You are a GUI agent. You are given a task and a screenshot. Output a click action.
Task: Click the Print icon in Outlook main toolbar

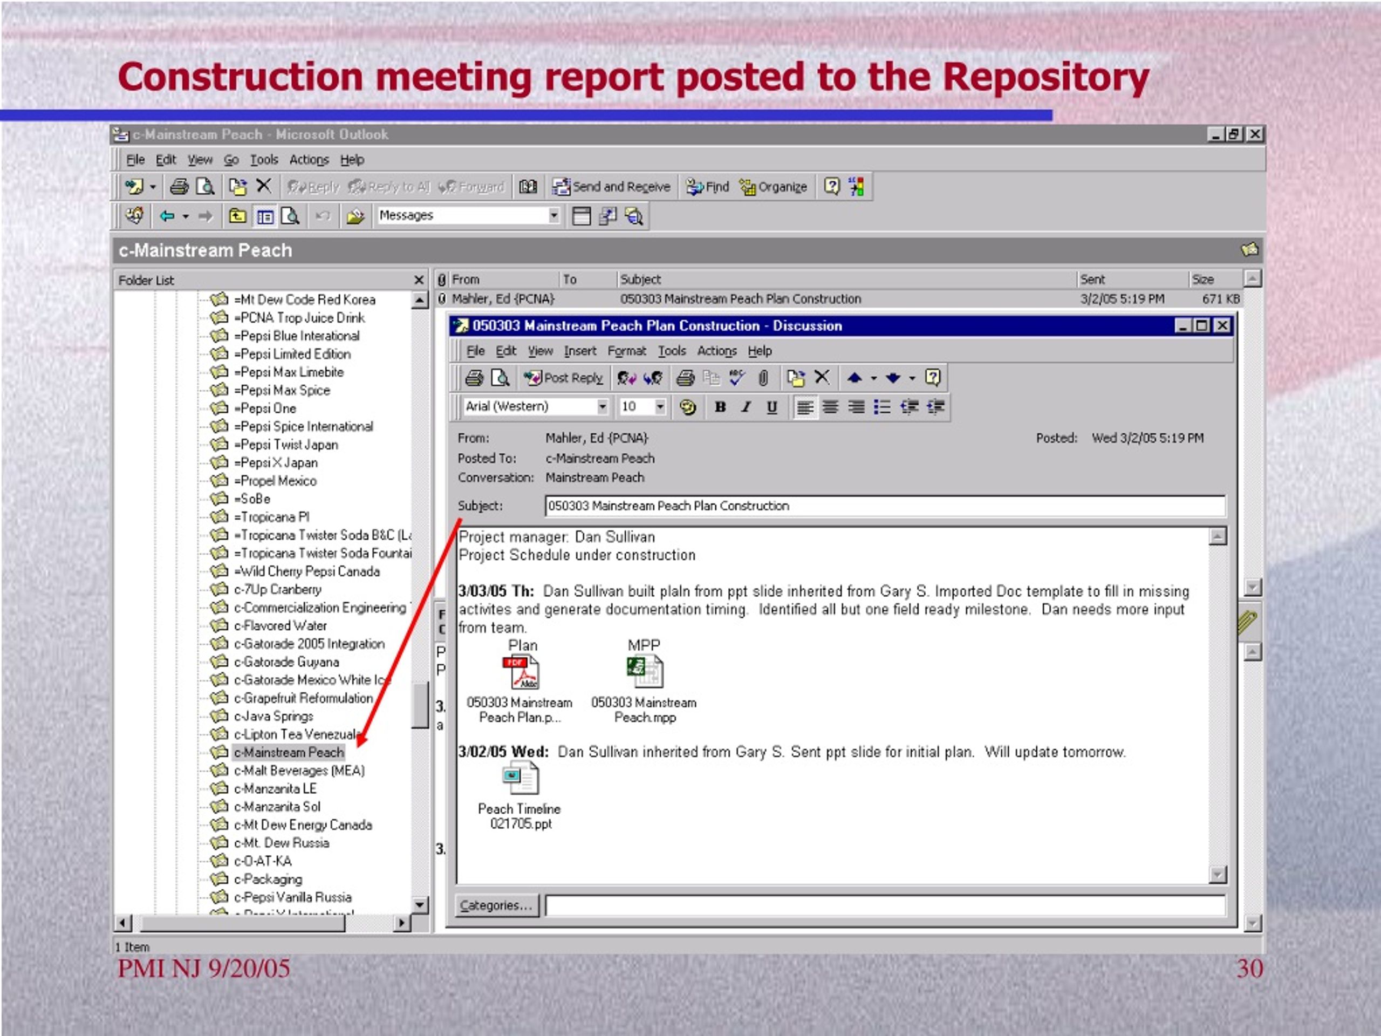coord(179,186)
